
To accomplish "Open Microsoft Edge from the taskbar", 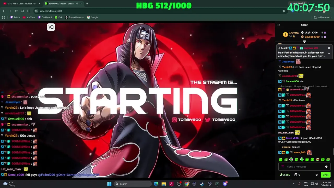I will (156, 184).
